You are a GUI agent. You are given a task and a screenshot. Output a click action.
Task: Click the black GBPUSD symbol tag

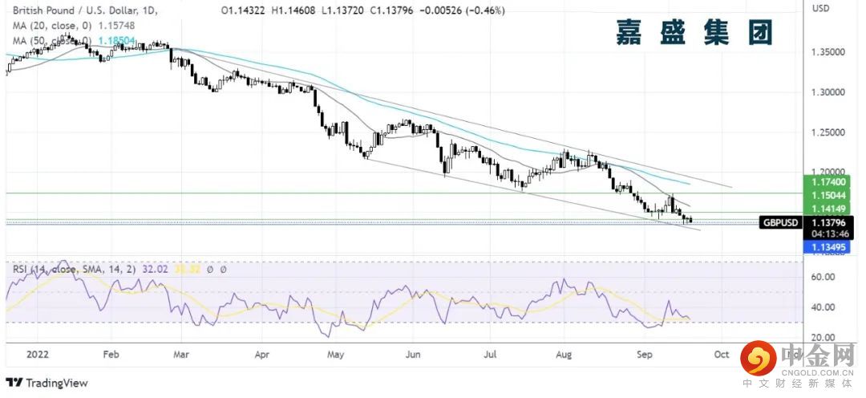[781, 223]
